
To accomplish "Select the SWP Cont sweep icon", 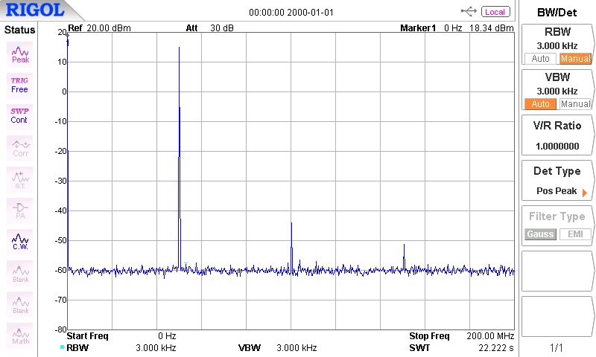I will [20, 116].
